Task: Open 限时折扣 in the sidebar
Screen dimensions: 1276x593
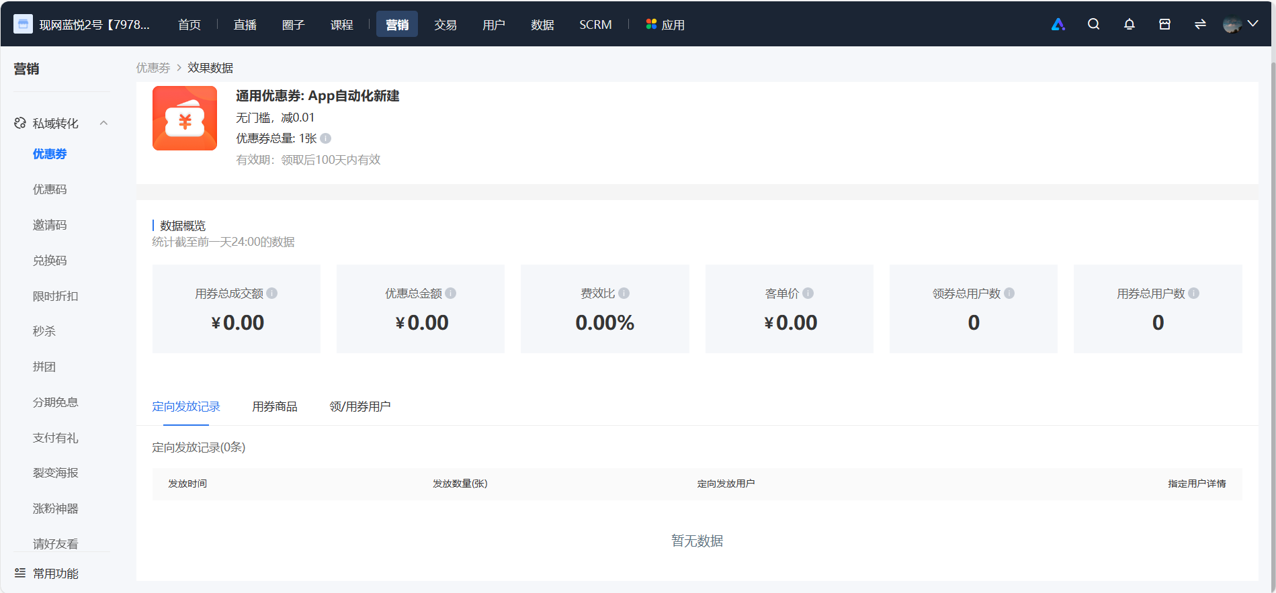Action: pos(56,296)
